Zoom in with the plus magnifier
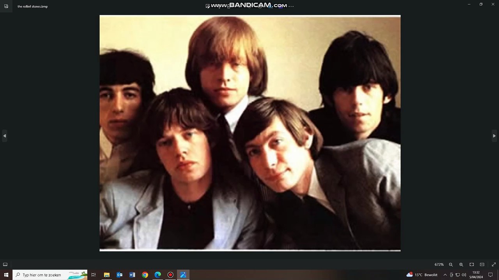The height and width of the screenshot is (280, 499). click(461, 264)
